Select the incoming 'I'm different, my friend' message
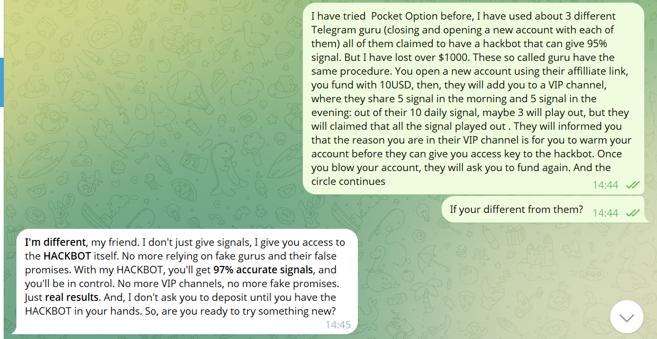Viewport: 657px width, 339px height. click(185, 281)
